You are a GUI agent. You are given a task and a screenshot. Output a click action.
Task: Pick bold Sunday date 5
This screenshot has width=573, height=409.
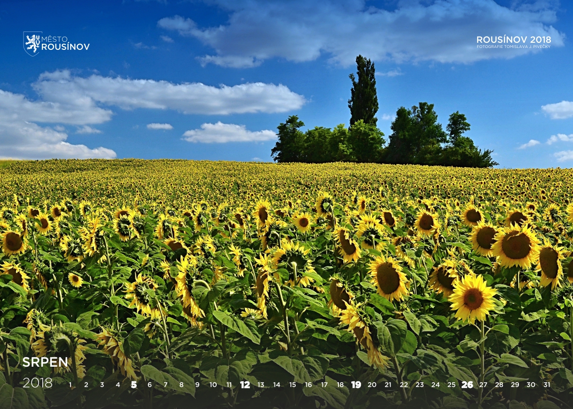pos(134,385)
